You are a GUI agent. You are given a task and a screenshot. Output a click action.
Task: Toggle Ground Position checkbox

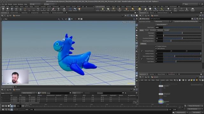pos(142,51)
